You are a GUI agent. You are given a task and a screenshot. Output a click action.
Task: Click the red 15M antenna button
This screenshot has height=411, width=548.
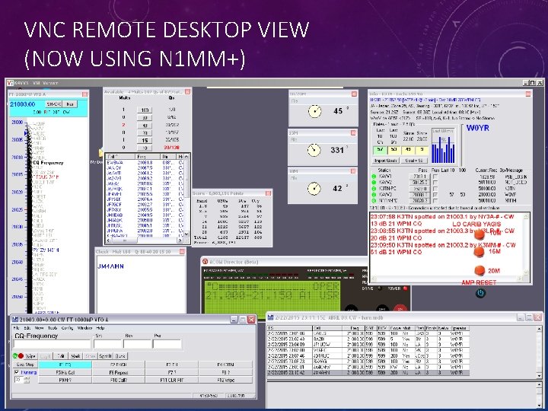click(x=479, y=252)
